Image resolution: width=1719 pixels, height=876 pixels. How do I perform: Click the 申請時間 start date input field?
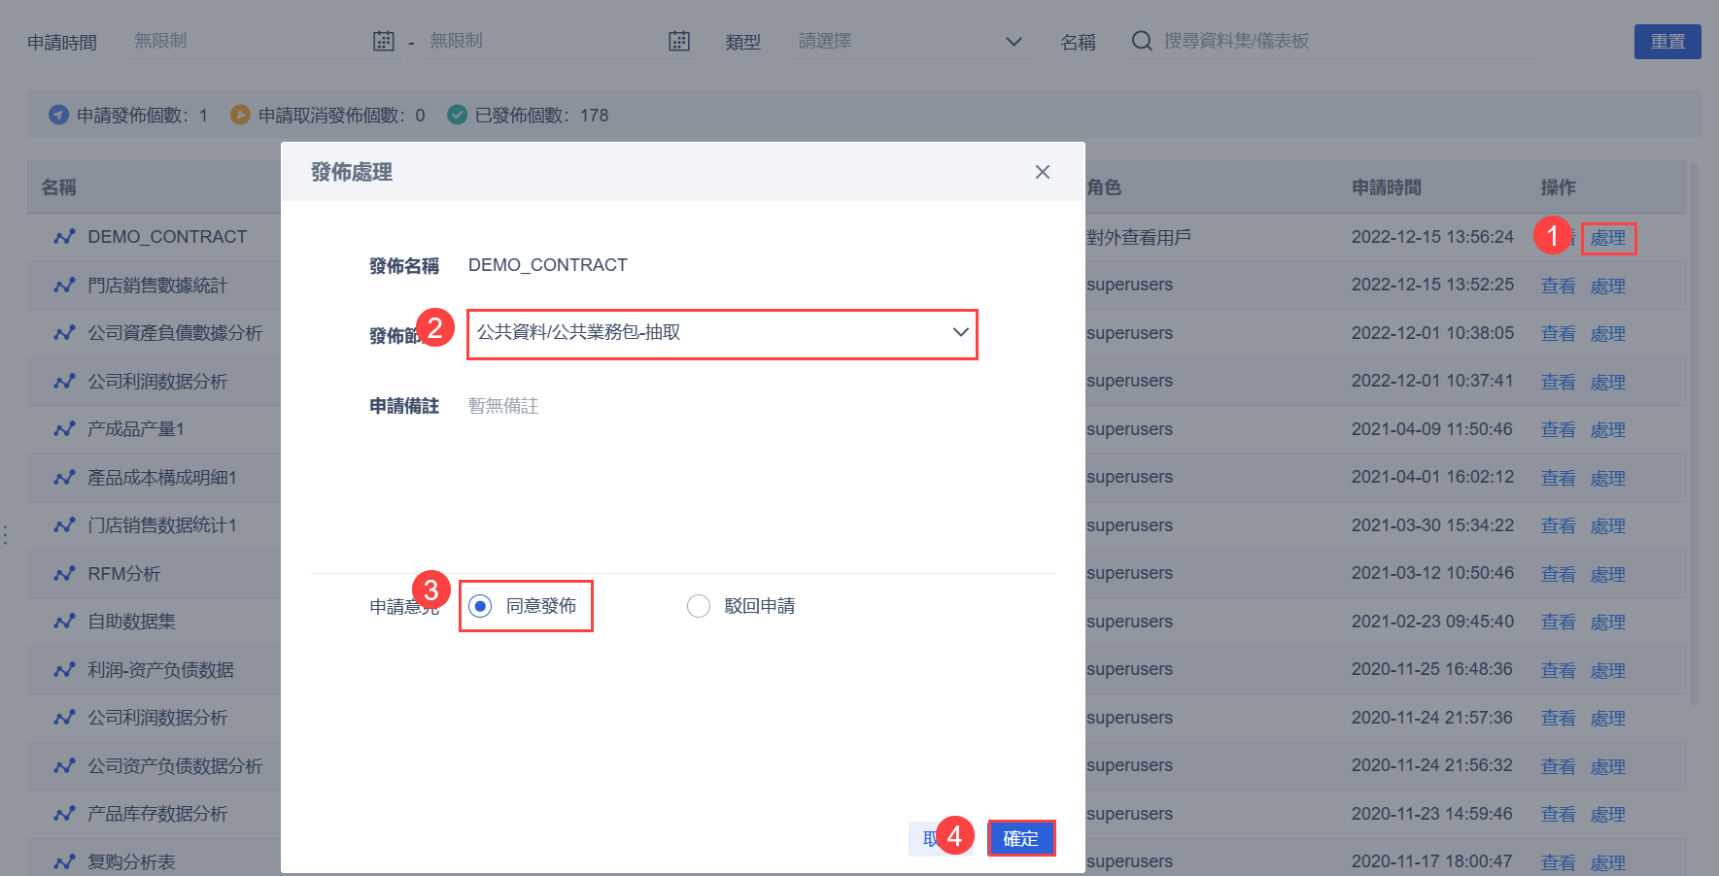click(262, 41)
